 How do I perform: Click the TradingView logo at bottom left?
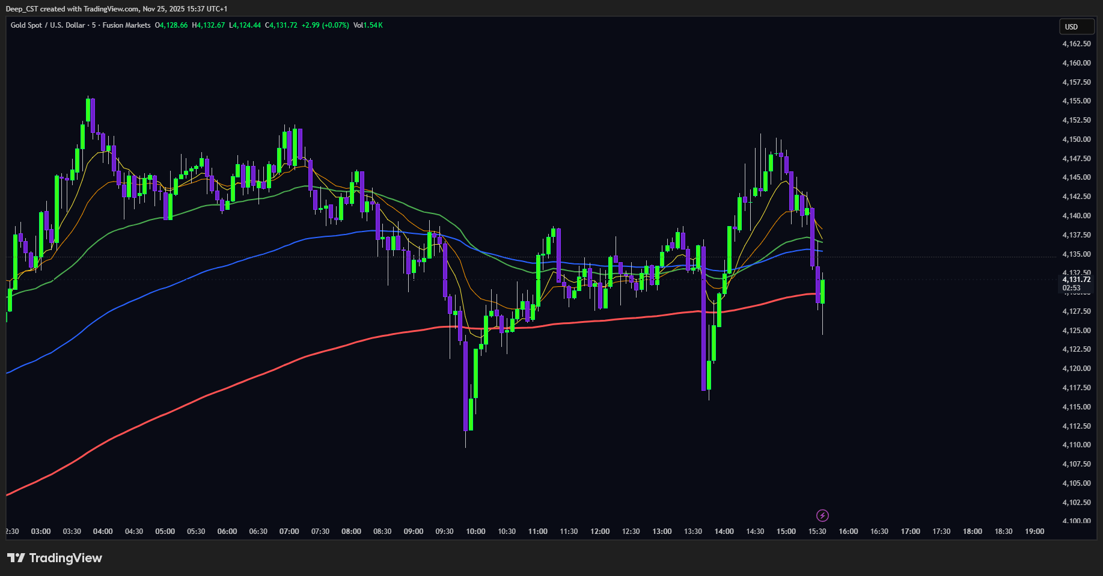pos(55,558)
